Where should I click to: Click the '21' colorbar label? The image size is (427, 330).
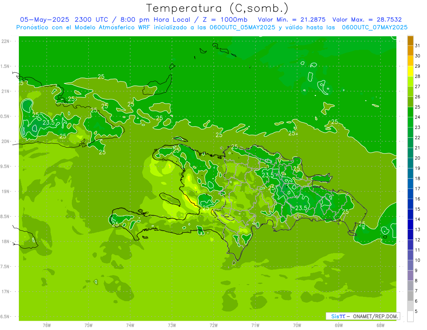click(418, 148)
